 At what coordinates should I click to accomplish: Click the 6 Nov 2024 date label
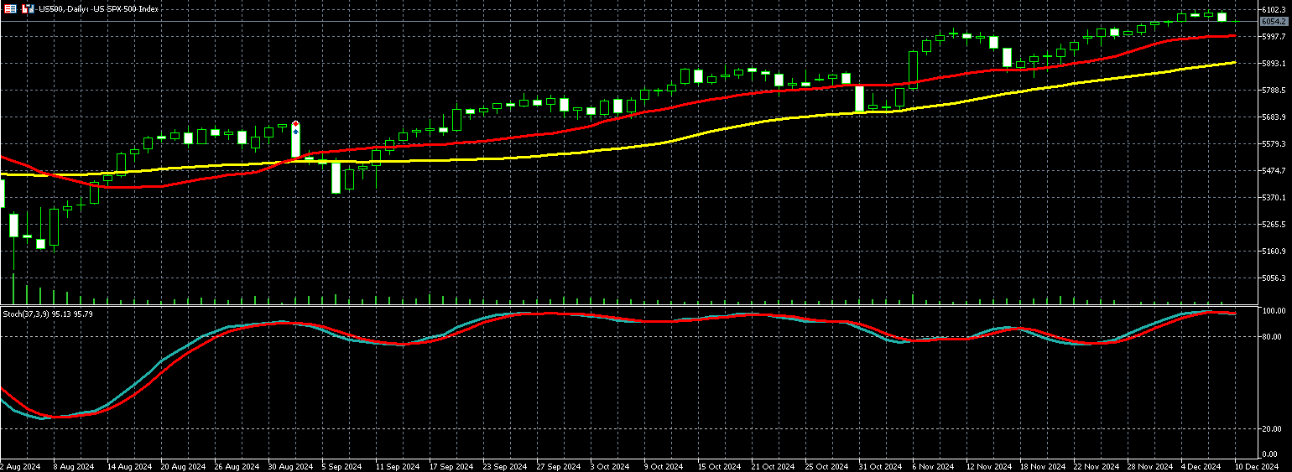[x=934, y=465]
